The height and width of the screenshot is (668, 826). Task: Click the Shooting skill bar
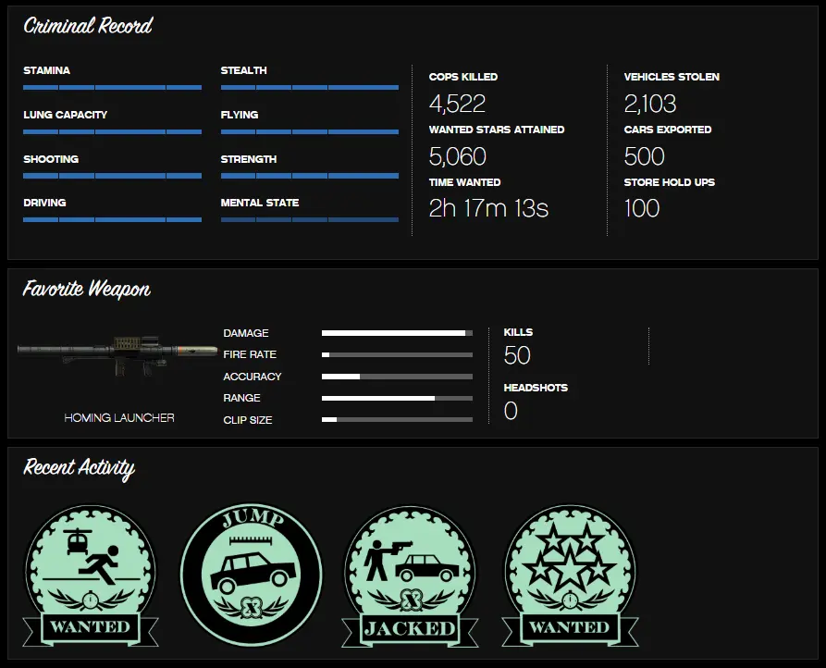112,176
